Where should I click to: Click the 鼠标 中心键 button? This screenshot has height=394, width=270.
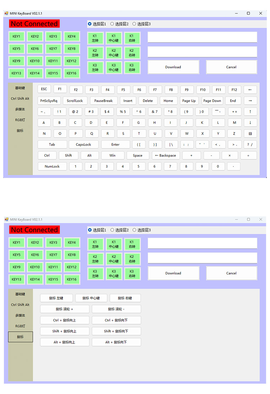click(x=91, y=298)
